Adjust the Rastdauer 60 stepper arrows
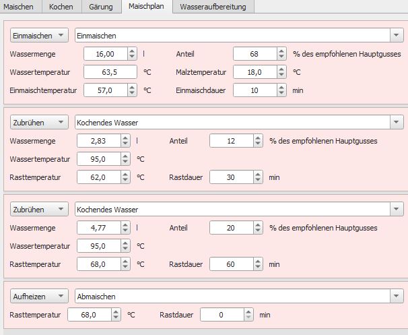 pyautogui.click(x=258, y=264)
